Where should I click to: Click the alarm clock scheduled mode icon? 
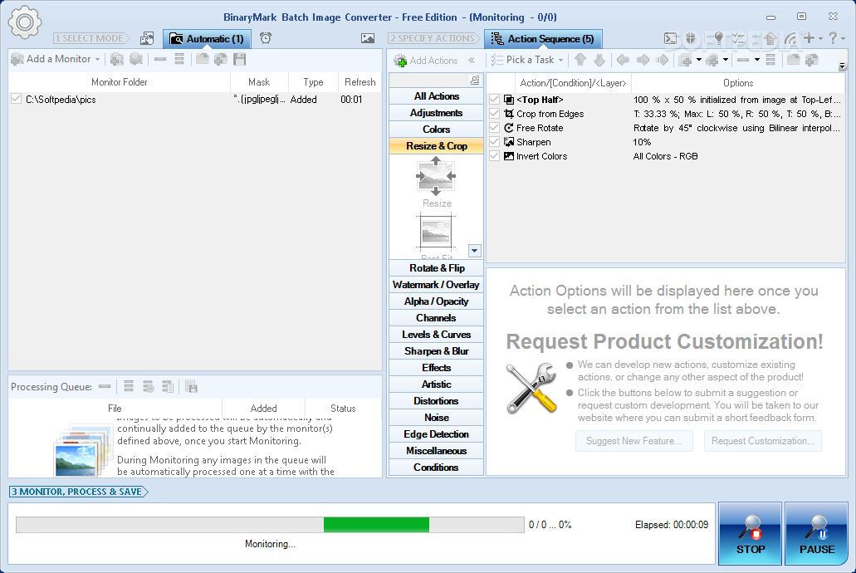(266, 38)
